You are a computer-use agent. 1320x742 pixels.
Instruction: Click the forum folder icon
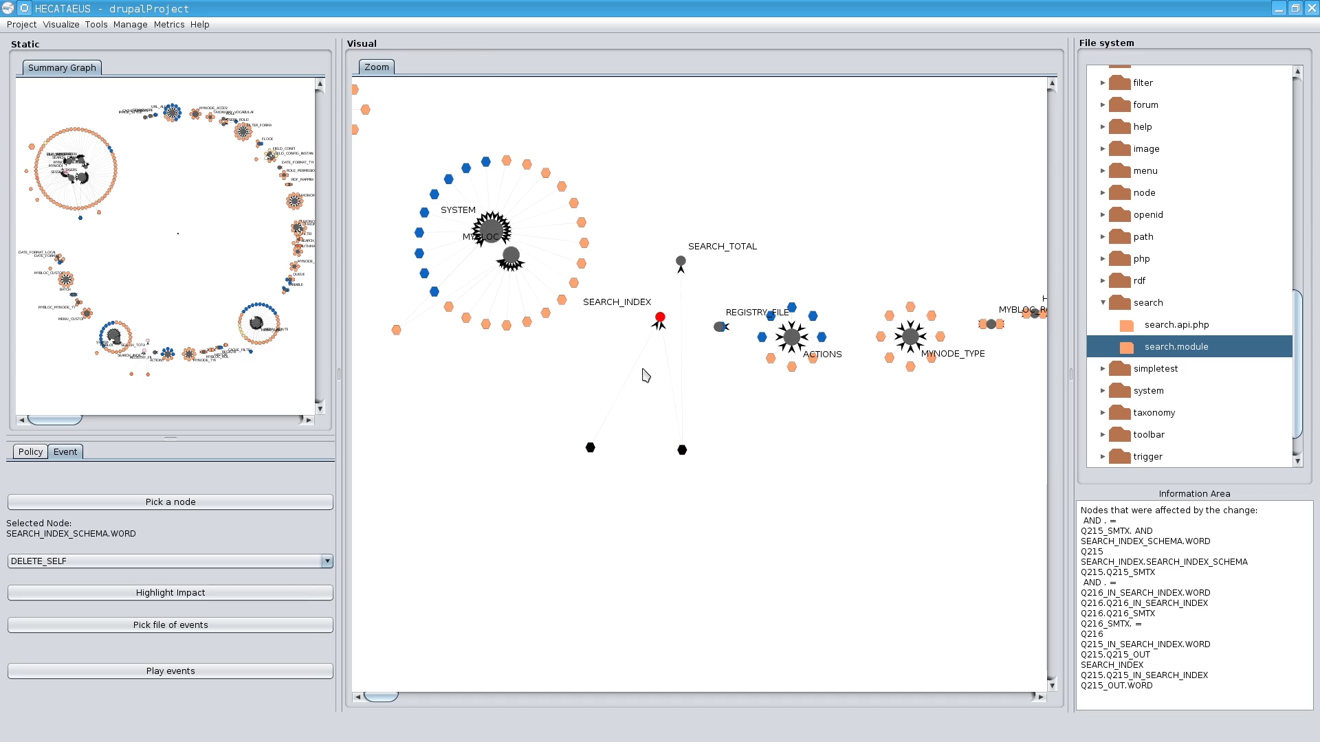coord(1120,104)
